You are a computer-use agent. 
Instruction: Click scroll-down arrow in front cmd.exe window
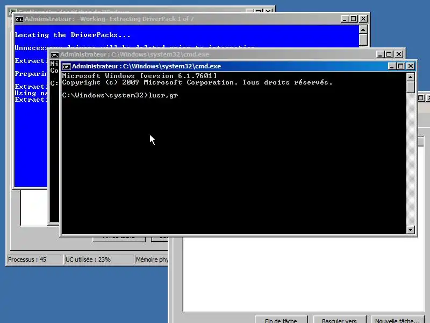tap(410, 230)
